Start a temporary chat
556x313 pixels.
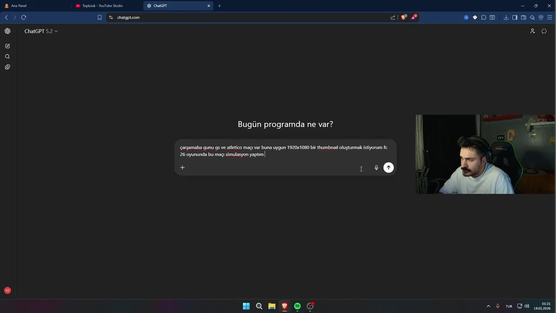coord(544,31)
